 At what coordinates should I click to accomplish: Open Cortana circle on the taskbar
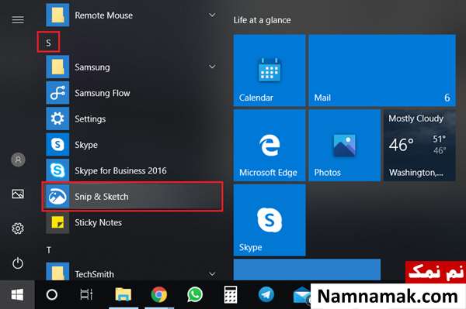coord(52,295)
